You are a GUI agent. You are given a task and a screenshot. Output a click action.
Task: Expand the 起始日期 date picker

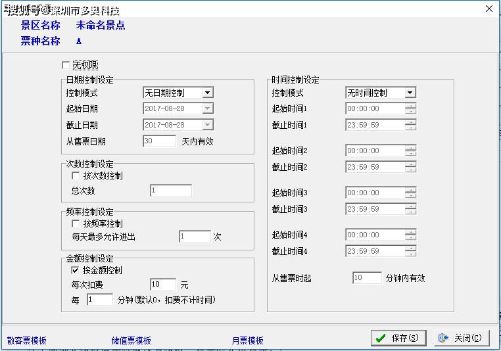pos(207,108)
